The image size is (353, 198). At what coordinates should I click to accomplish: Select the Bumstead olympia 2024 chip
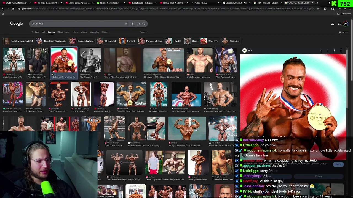pos(18,41)
